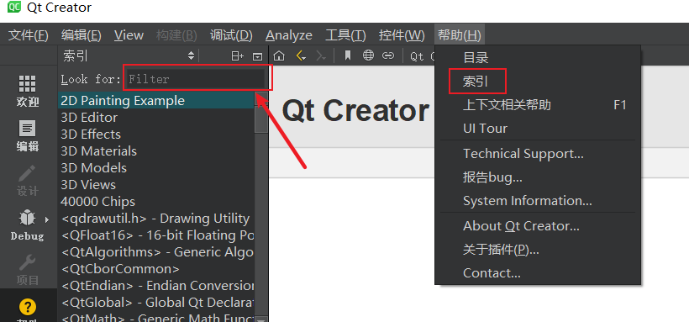
Task: Select 3D Editor index entry
Action: tap(156, 118)
